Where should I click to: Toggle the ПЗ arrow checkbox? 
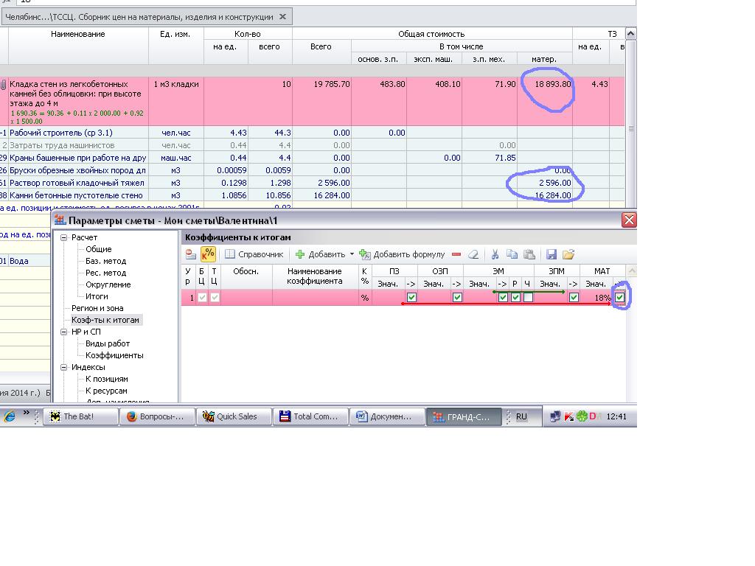[411, 298]
